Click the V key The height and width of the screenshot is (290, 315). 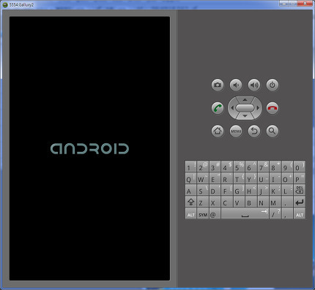click(239, 202)
